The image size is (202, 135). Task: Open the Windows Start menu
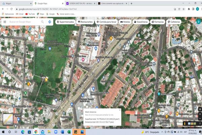[x=3, y=132]
